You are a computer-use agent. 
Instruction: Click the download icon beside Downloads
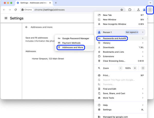[99, 47]
